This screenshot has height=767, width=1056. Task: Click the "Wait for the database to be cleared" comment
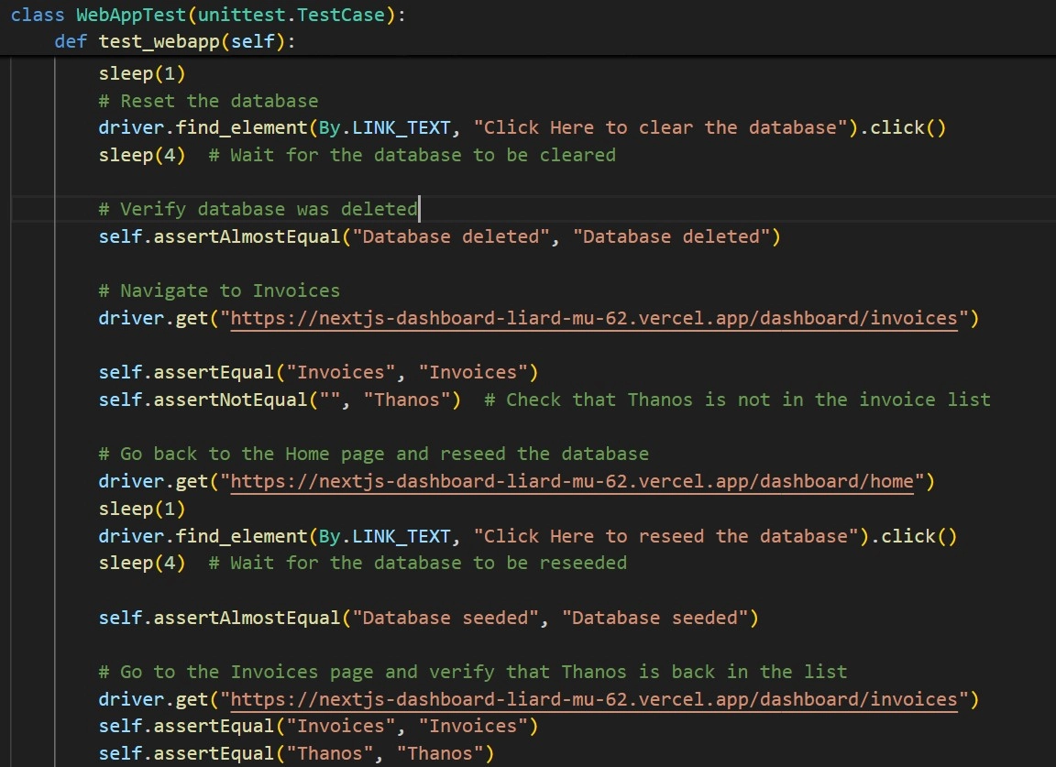[412, 155]
